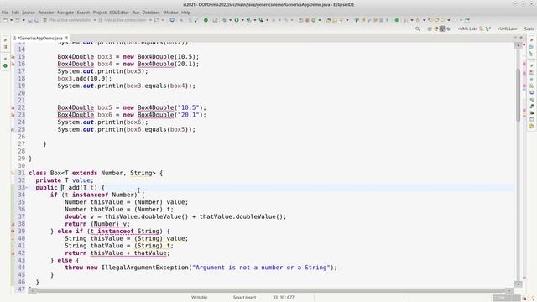Image resolution: width=537 pixels, height=302 pixels.
Task: Open the first 'No active connection' dropdown
Action: [x=95, y=20]
